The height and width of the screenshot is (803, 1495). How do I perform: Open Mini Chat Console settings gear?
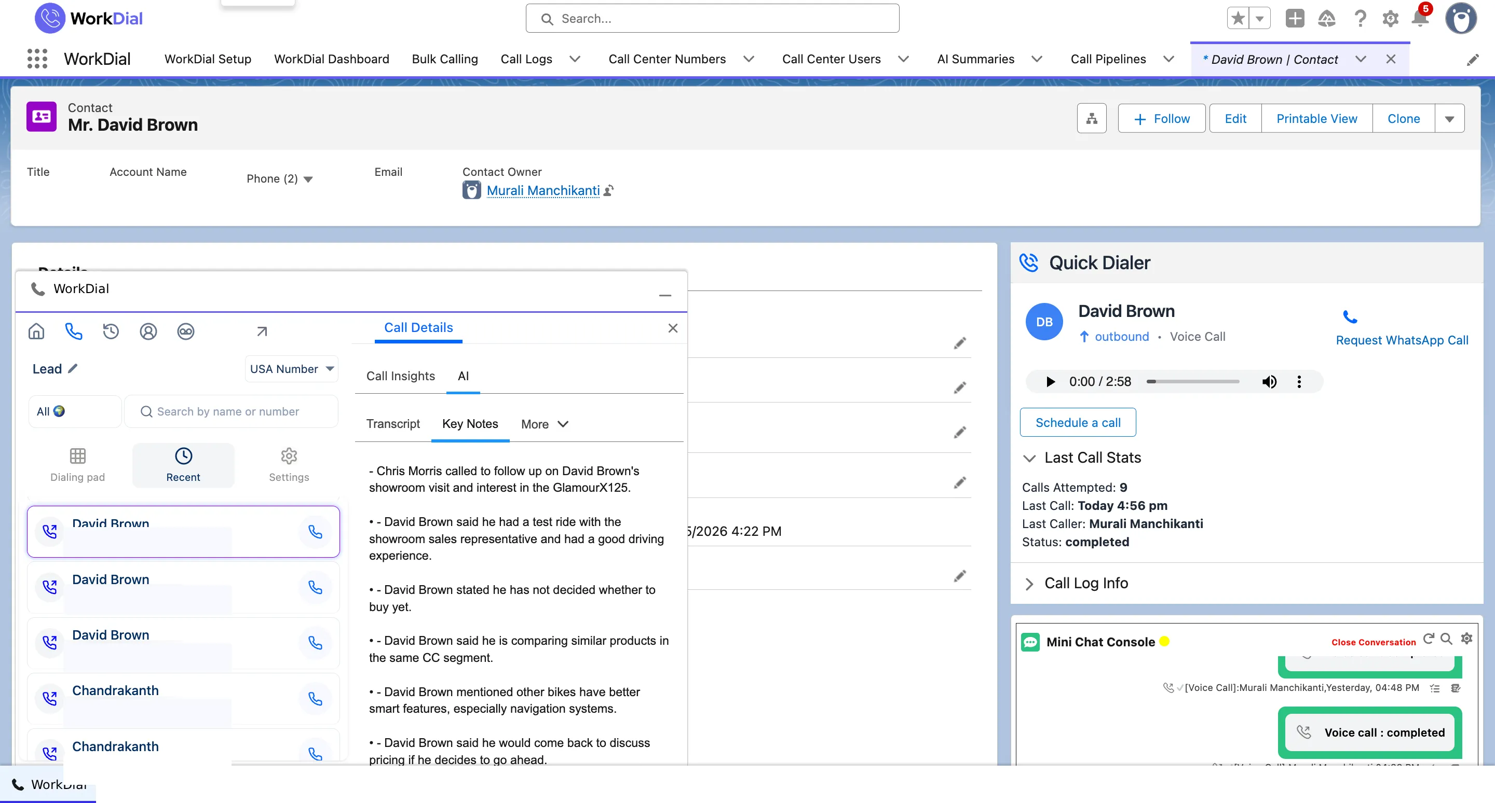[1466, 639]
